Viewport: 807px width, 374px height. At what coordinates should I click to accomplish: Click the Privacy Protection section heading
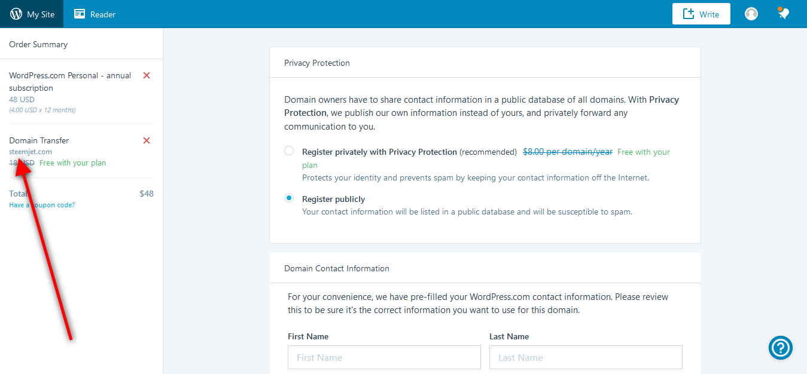[317, 63]
